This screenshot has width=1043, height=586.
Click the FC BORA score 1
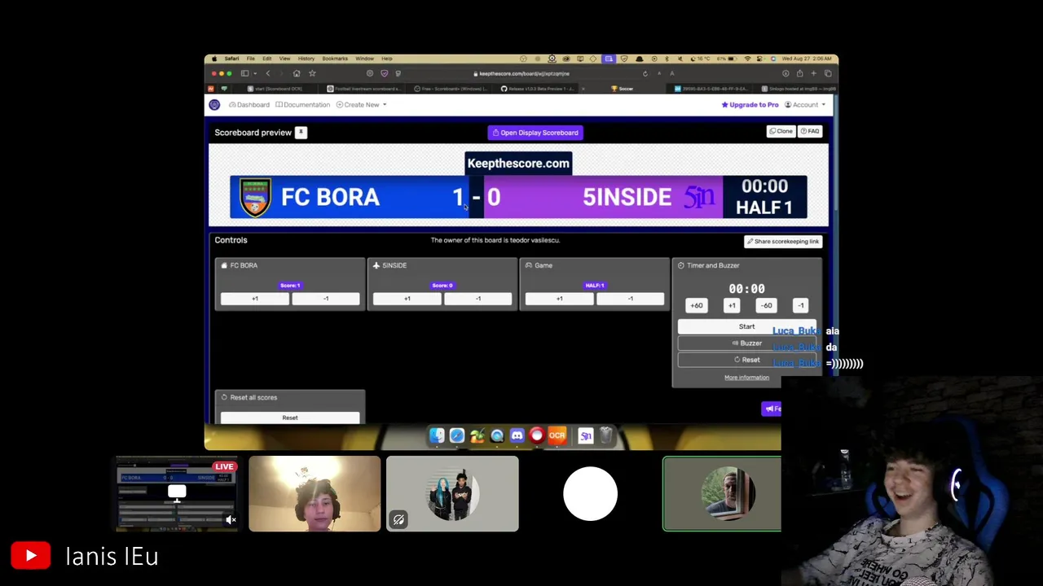coord(458,197)
